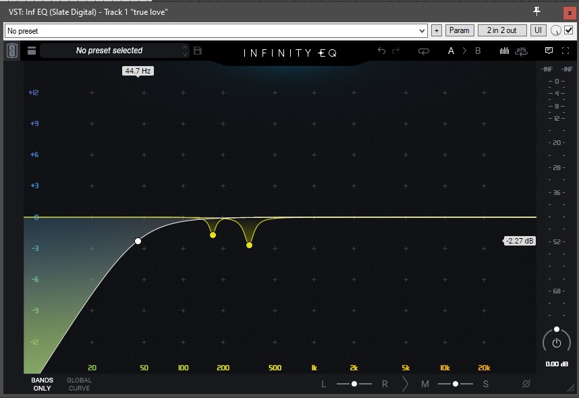The height and width of the screenshot is (398, 579).
Task: Toggle the spectrum analyzer bars icon
Action: 504,51
